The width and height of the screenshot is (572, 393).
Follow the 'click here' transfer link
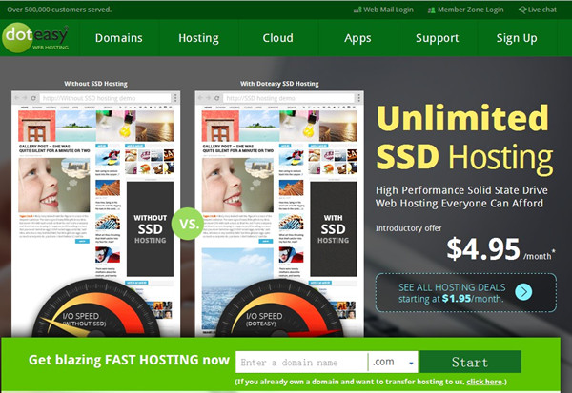[484, 382]
